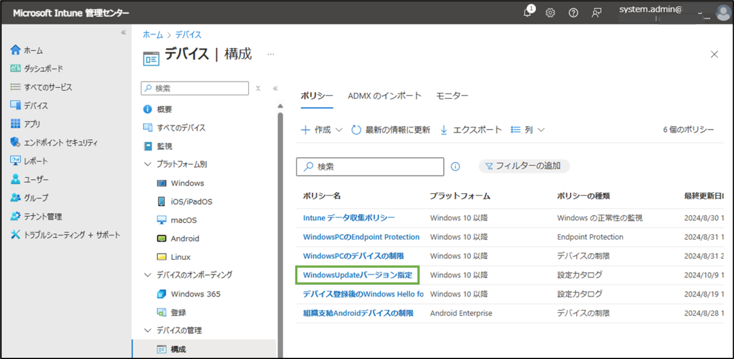Open WindowsPCのデバイスの制限 policy
The image size is (734, 359).
tap(354, 256)
